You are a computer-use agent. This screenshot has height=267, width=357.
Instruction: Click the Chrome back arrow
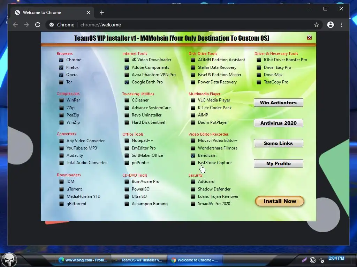[15, 25]
